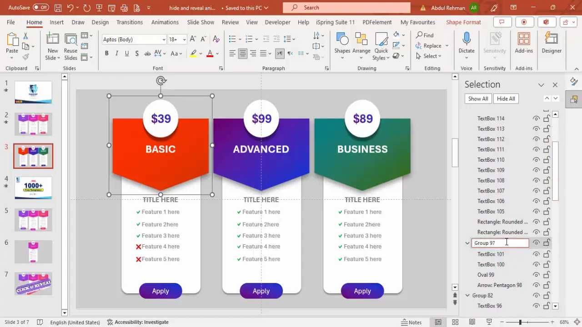Viewport: 582px width, 327px height.
Task: Select slide 4 thumbnail
Action: click(33, 188)
